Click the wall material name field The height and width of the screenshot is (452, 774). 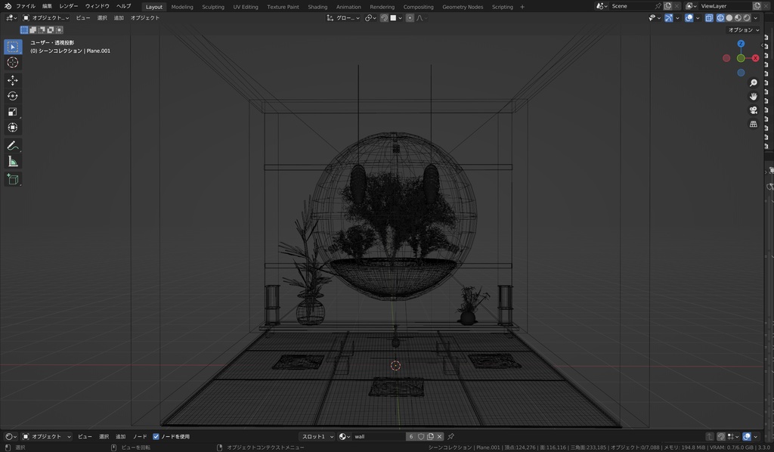tap(379, 436)
